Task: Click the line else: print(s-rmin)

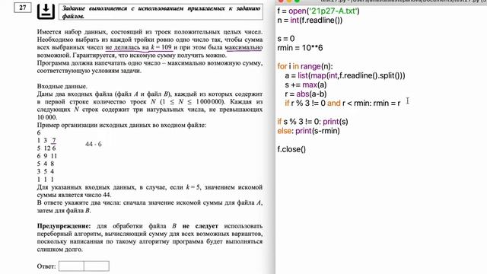Action: (308, 131)
